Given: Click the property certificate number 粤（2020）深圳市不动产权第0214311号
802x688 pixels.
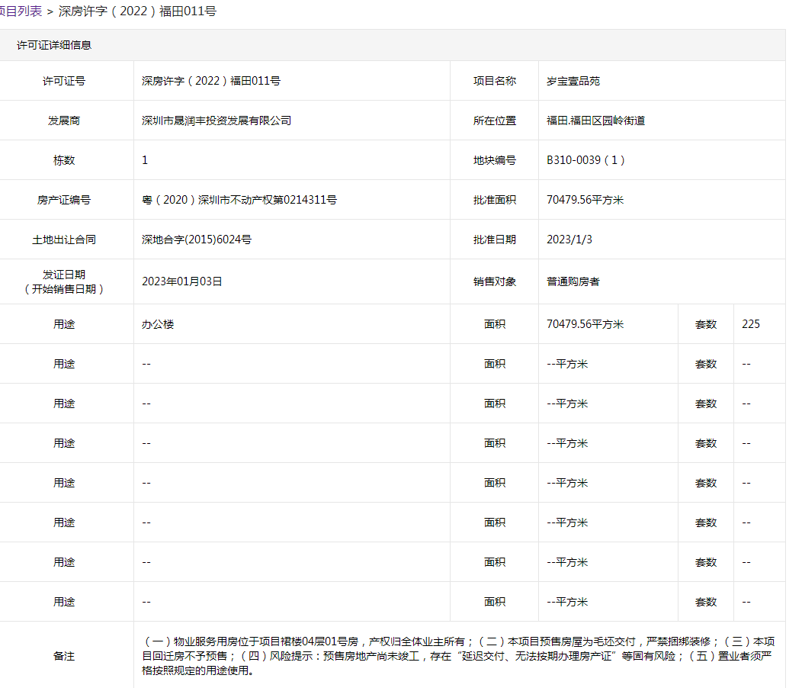Looking at the screenshot, I should pyautogui.click(x=239, y=200).
